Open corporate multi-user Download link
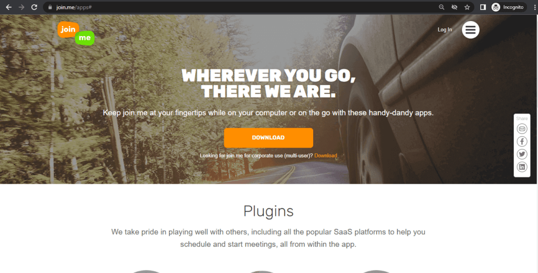Image resolution: width=538 pixels, height=273 pixels. click(326, 155)
